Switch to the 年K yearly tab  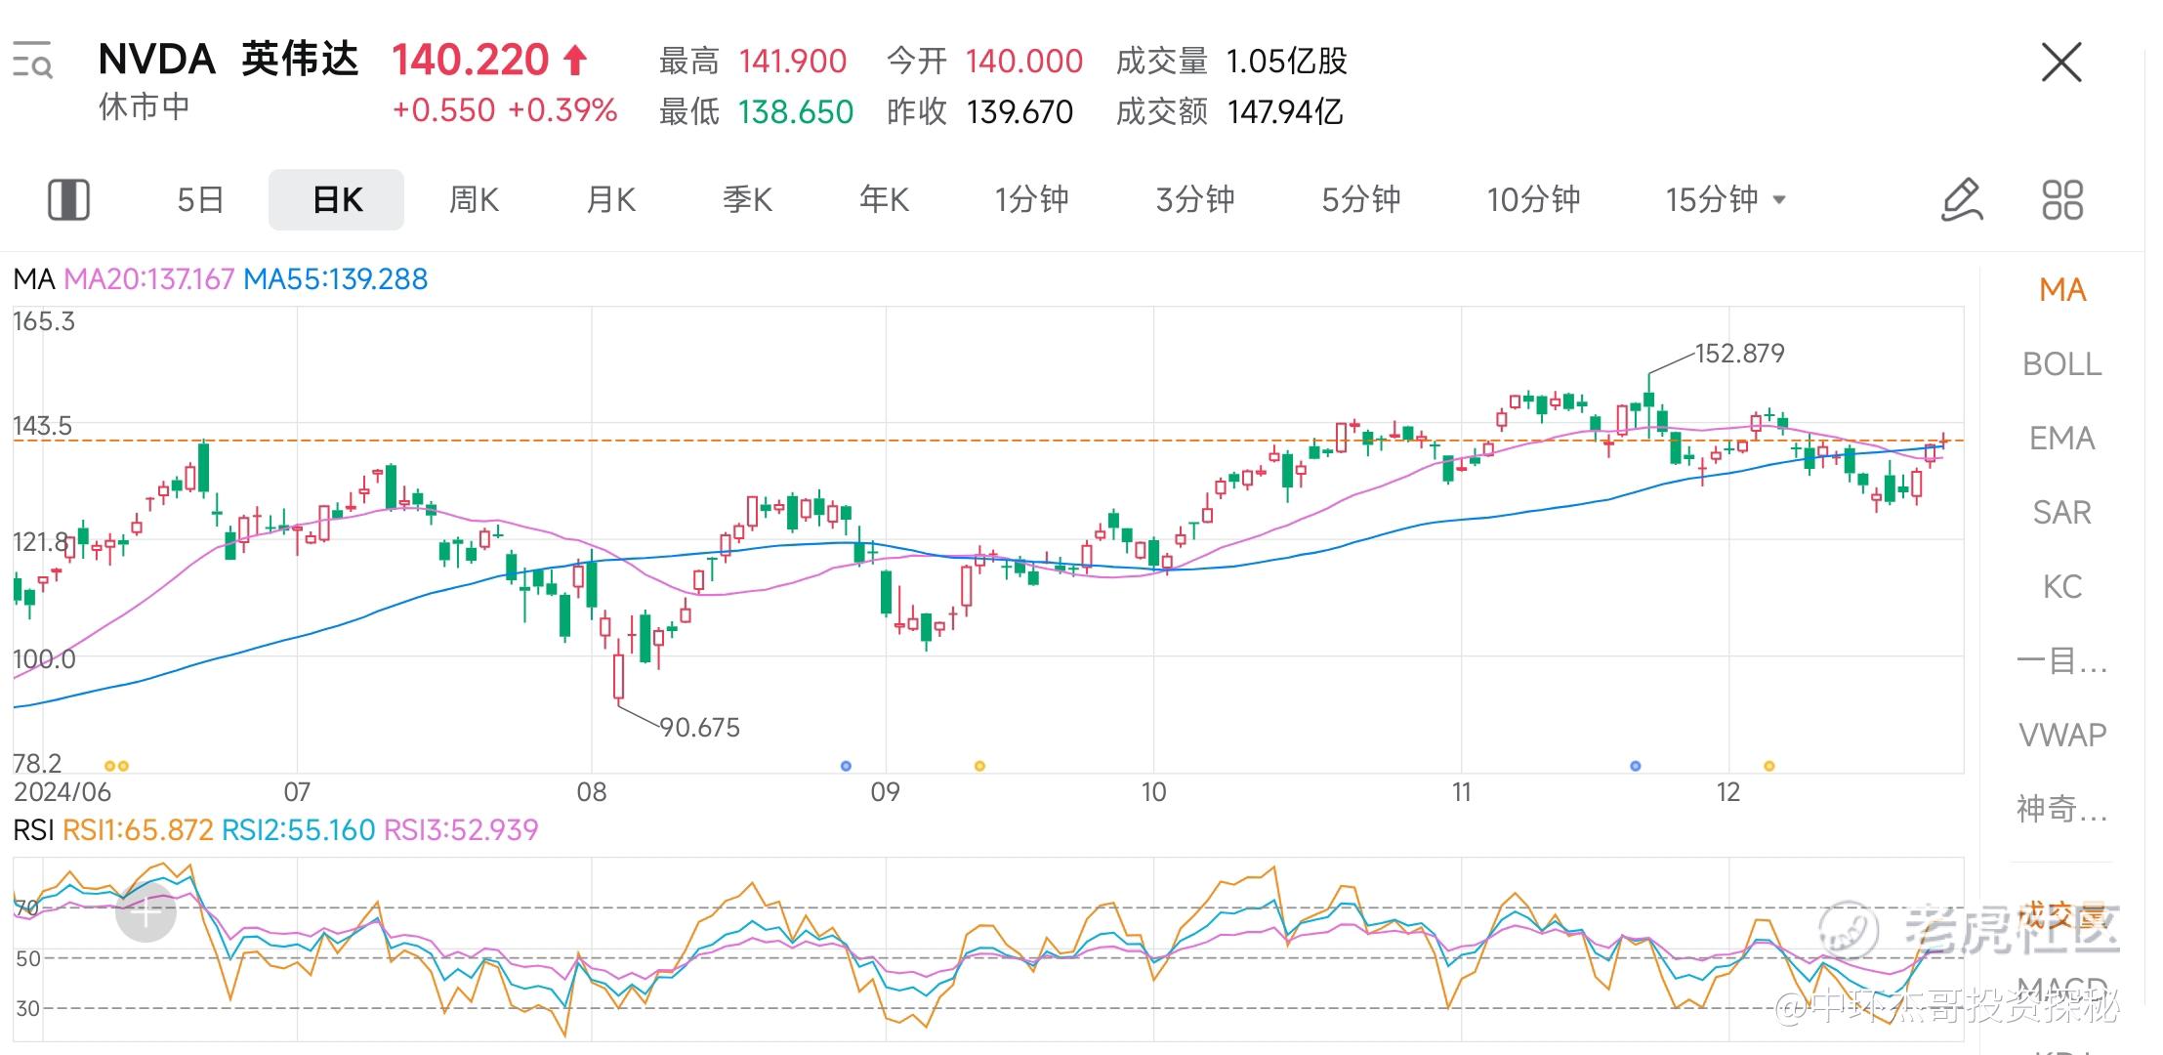(x=884, y=199)
